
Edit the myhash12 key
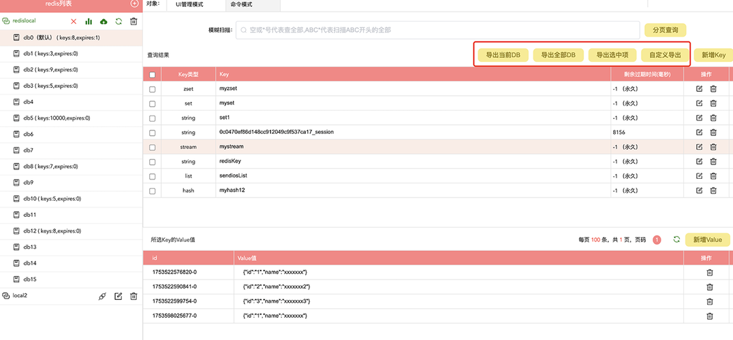pyautogui.click(x=700, y=190)
